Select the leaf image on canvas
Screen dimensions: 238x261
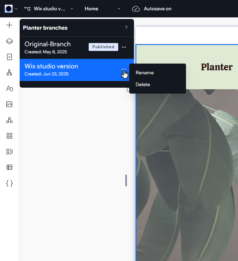(187, 175)
